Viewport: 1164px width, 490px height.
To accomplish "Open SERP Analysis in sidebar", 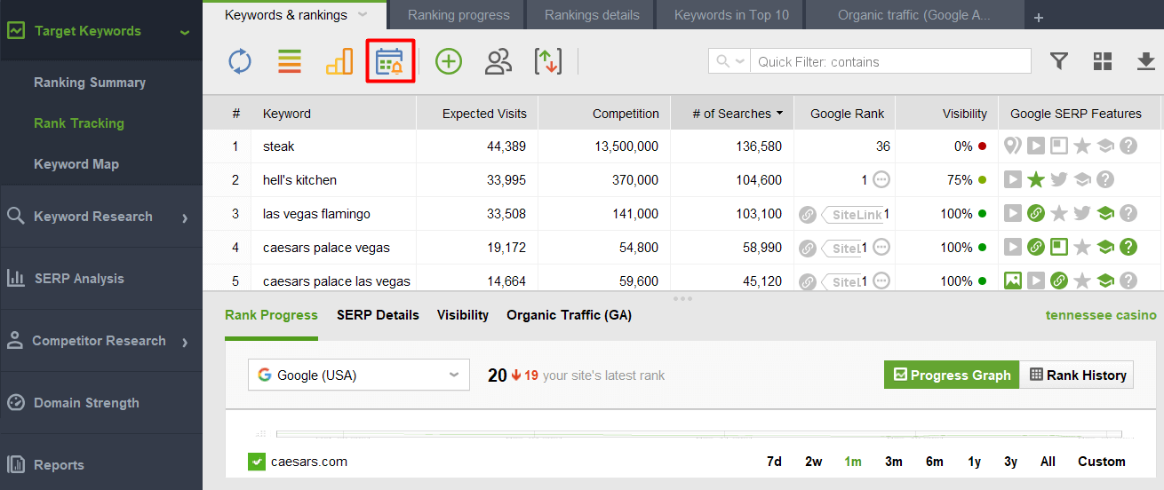I will pos(79,279).
